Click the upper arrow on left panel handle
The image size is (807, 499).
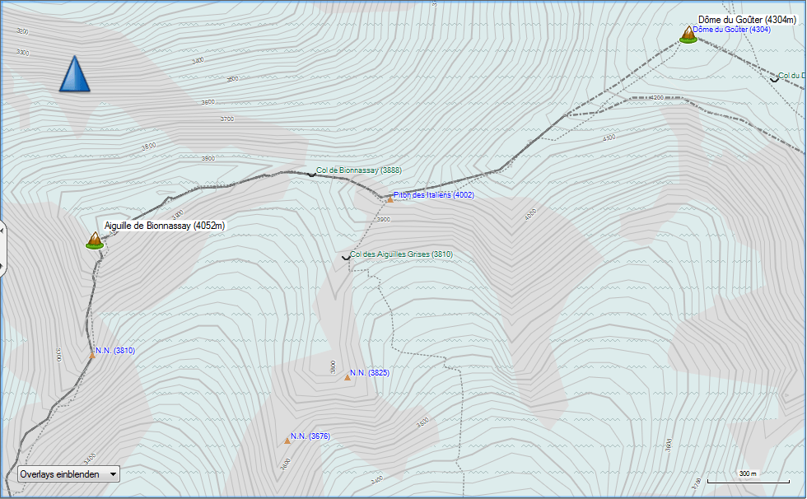[2, 231]
